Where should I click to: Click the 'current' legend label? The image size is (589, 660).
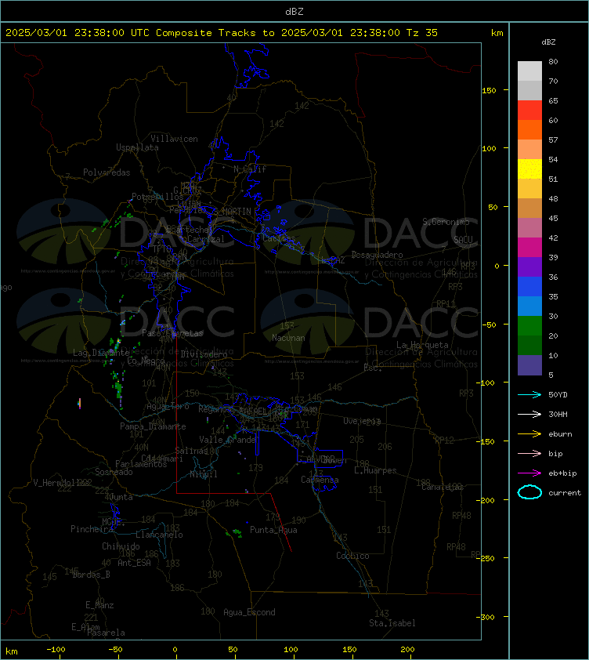[x=565, y=492]
